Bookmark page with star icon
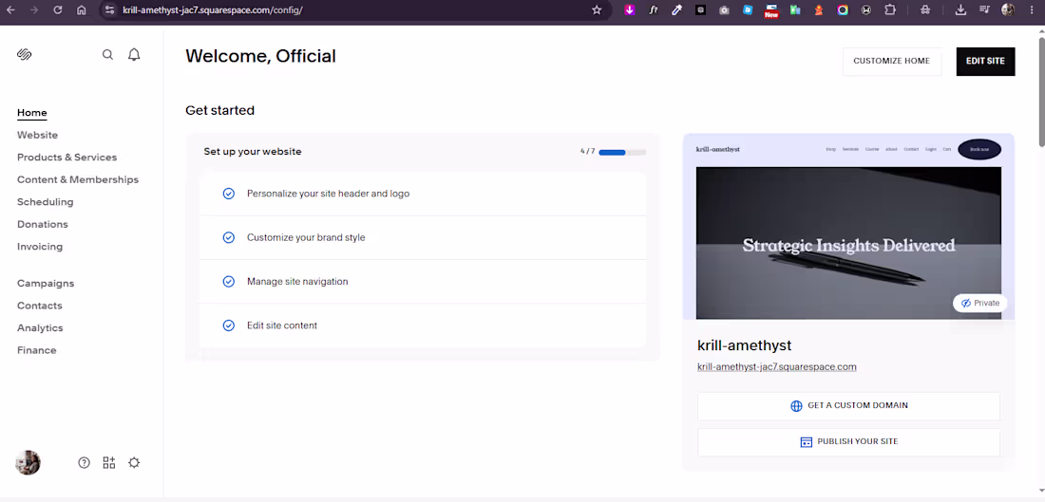This screenshot has width=1045, height=502. (x=597, y=10)
